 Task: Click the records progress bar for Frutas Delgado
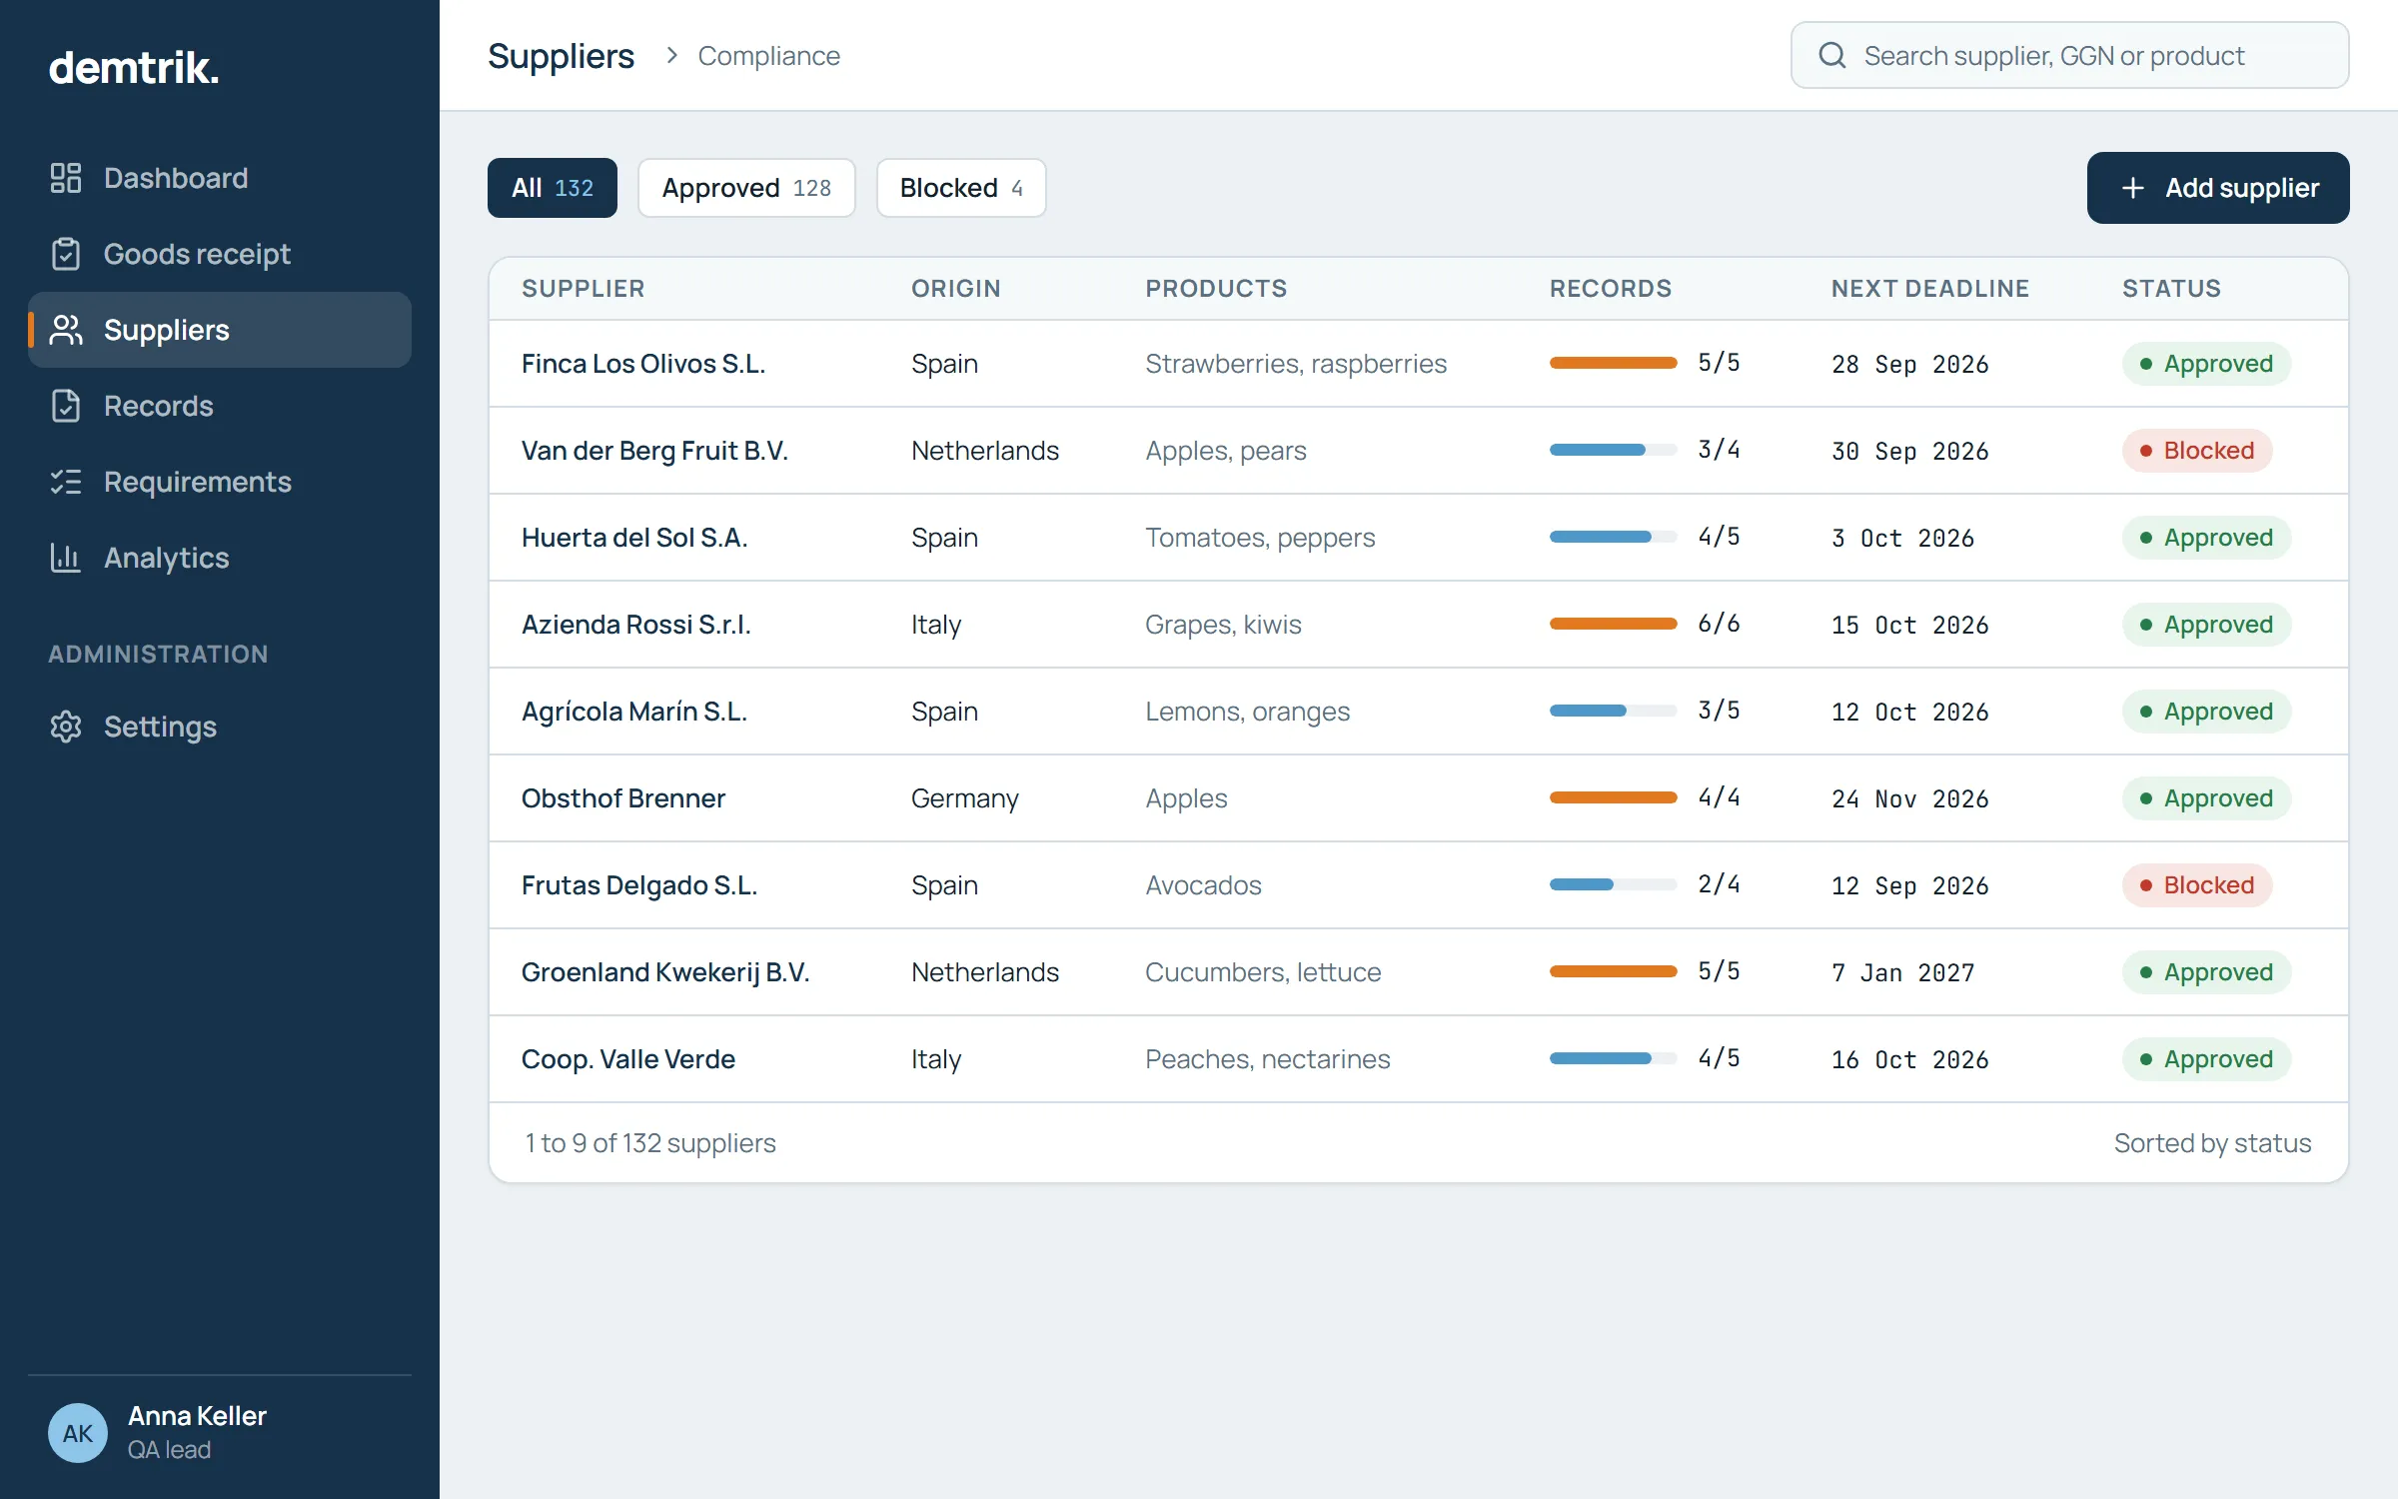(x=1614, y=884)
